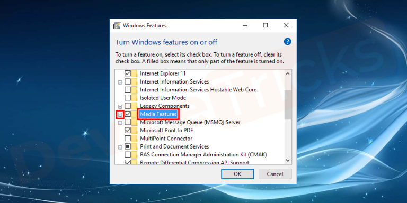
Task: Enable the Isolated User Mode checkbox
Action: click(x=128, y=98)
